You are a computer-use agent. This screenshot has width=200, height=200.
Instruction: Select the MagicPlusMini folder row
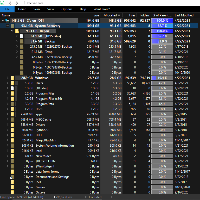click(99, 140)
